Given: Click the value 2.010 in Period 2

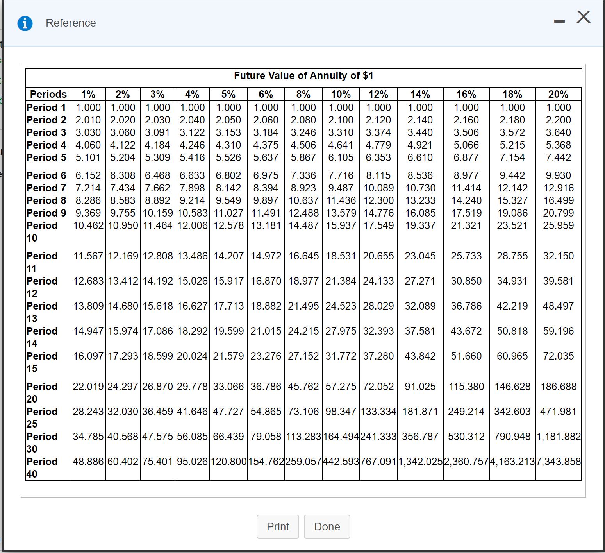Looking at the screenshot, I should coord(88,120).
